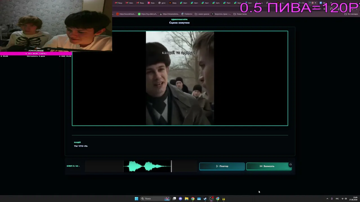Open Steam from the taskbar
360x202 pixels.
pos(205,199)
